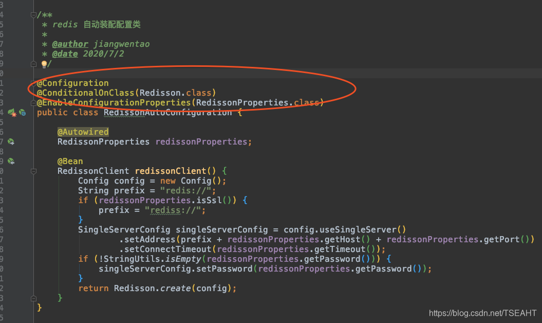Viewport: 542px width, 323px height.
Task: Click Redisson.create(config) in return statement
Action: coord(173,289)
